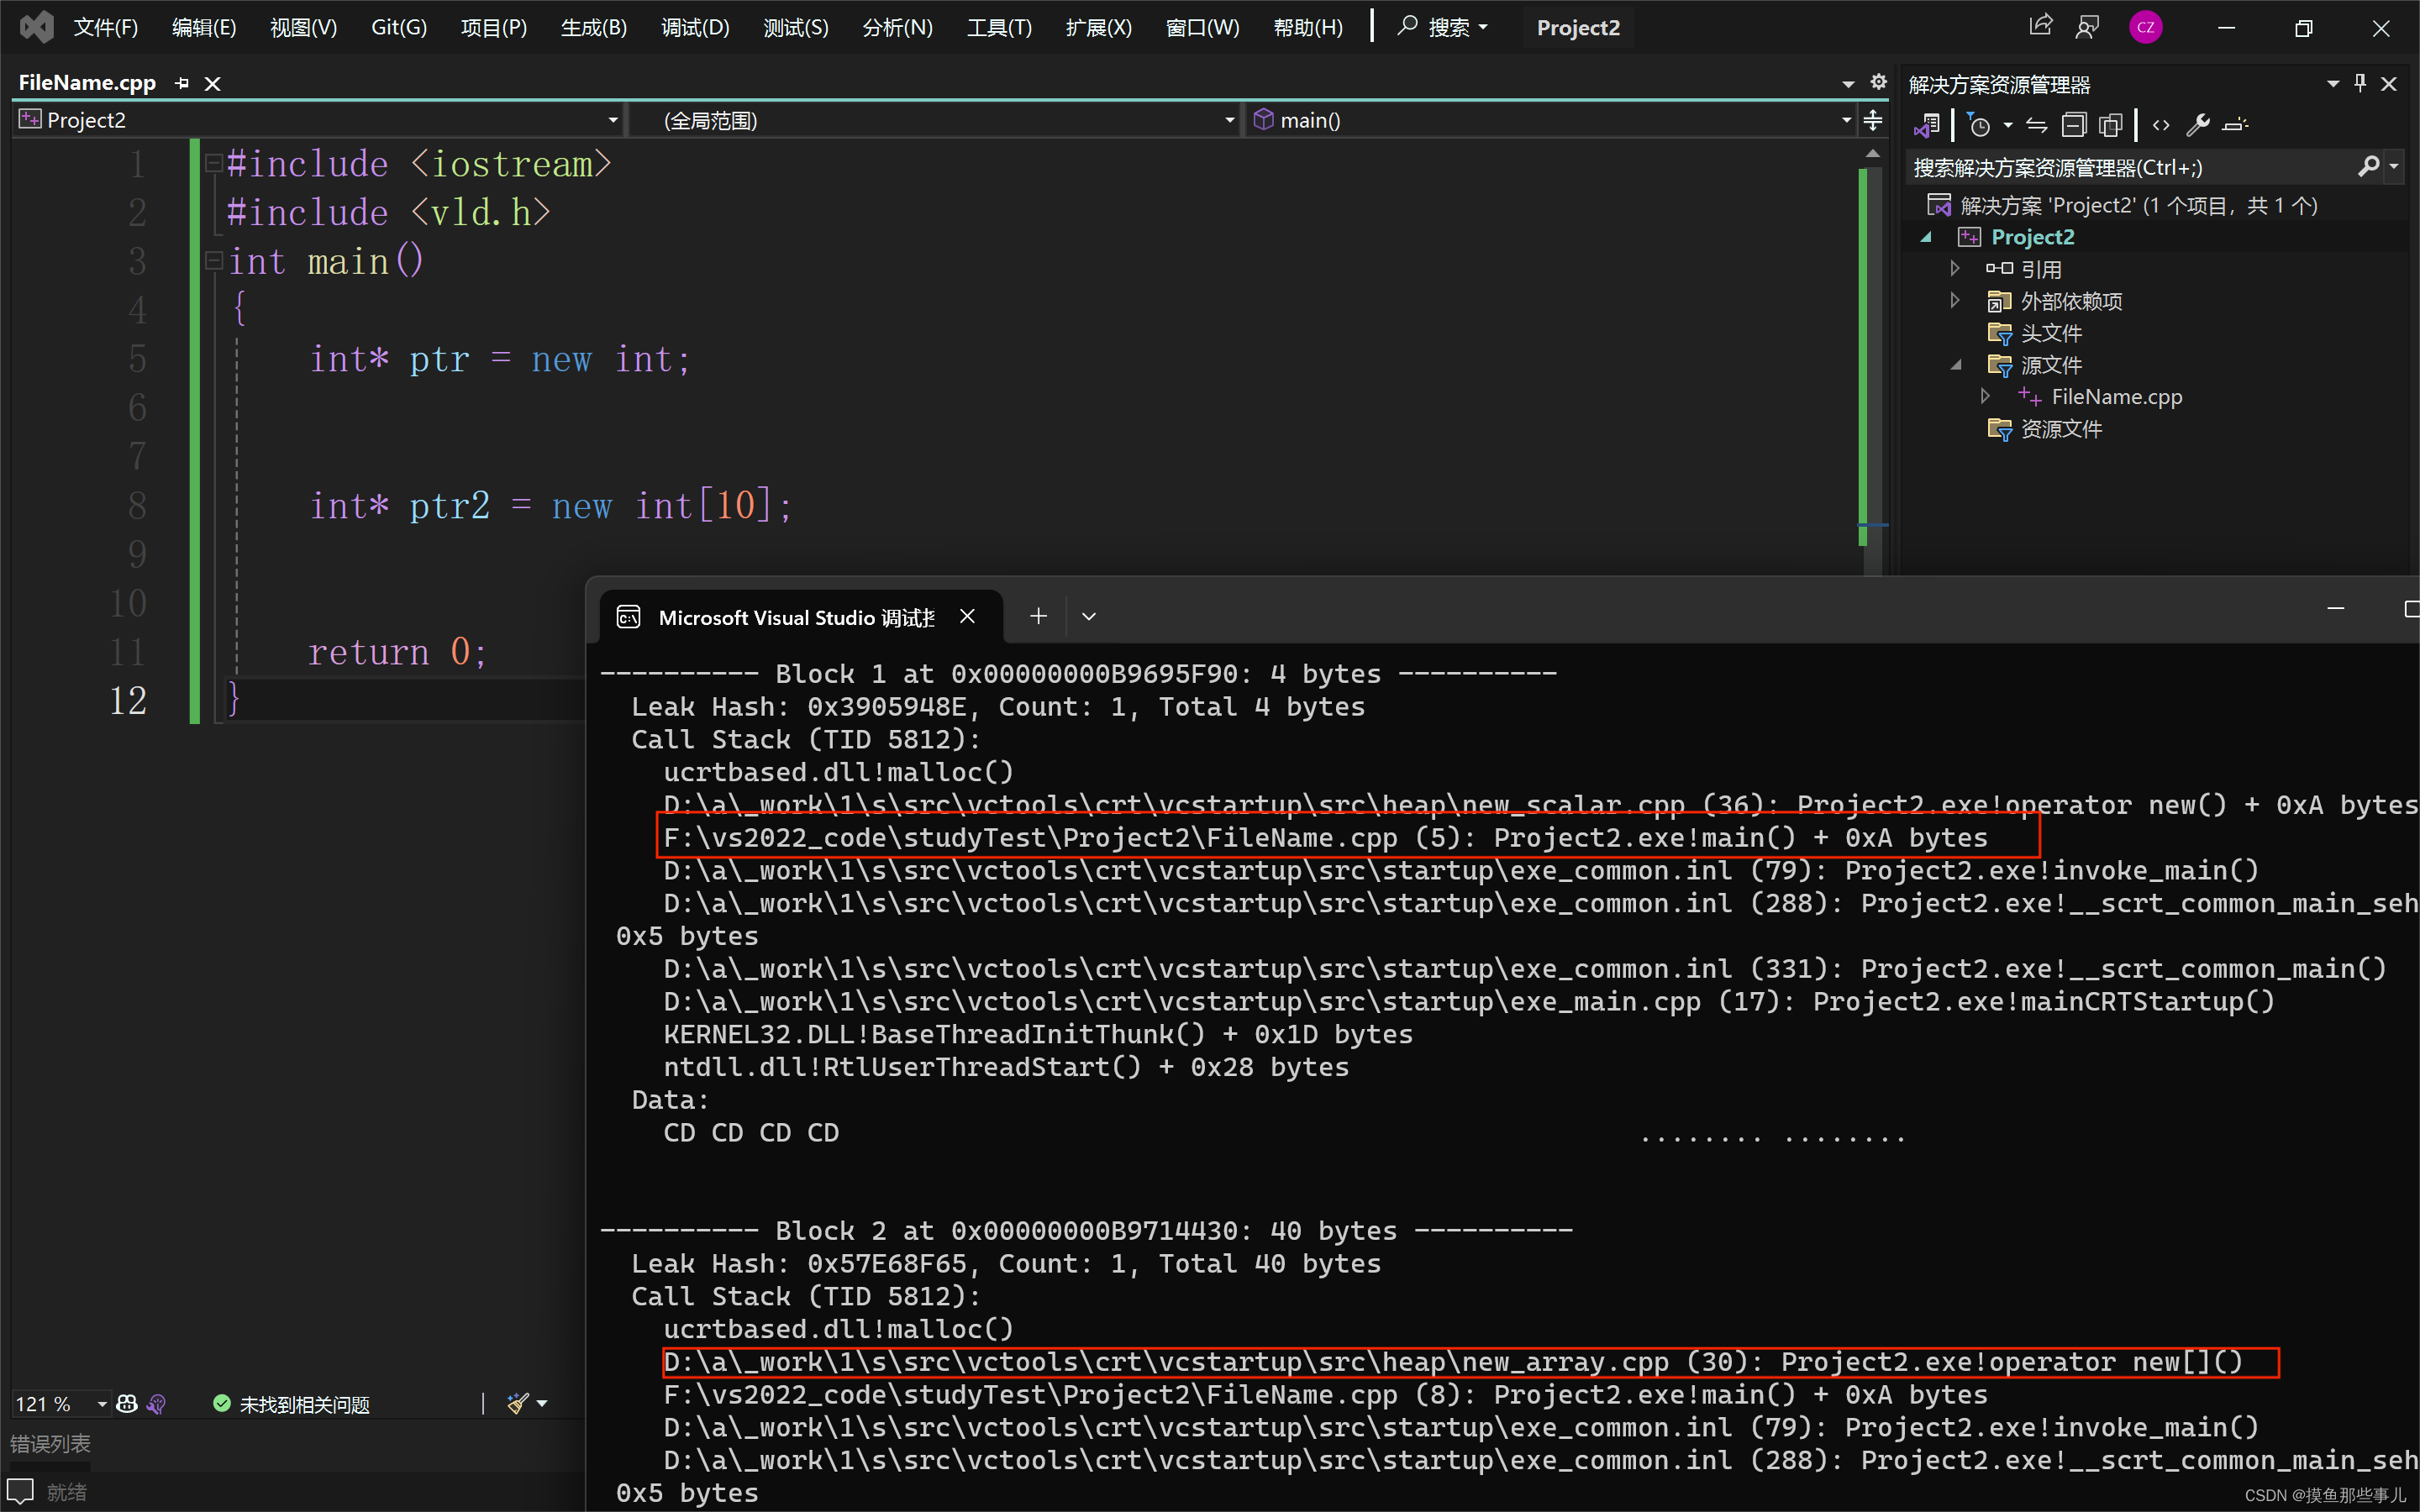Open Properties via the wrench icon

pyautogui.click(x=2199, y=124)
